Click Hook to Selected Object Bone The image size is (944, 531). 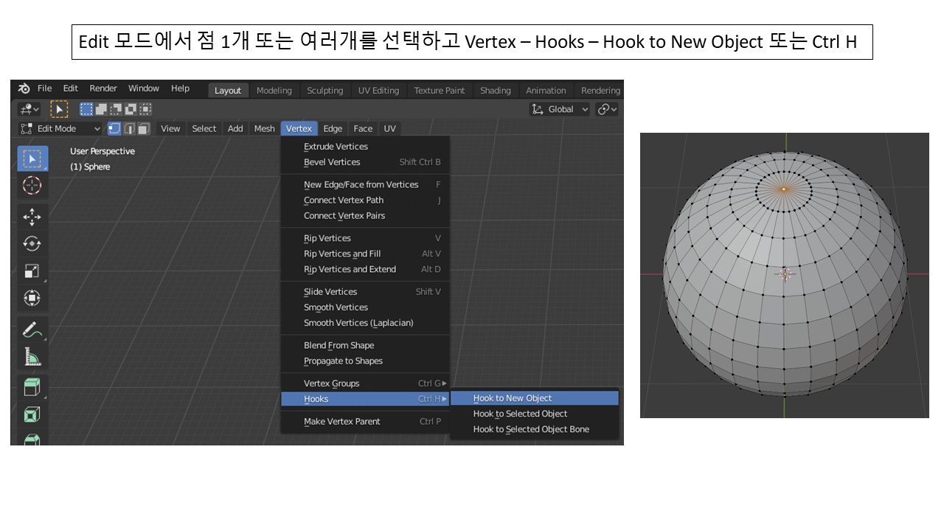535,429
